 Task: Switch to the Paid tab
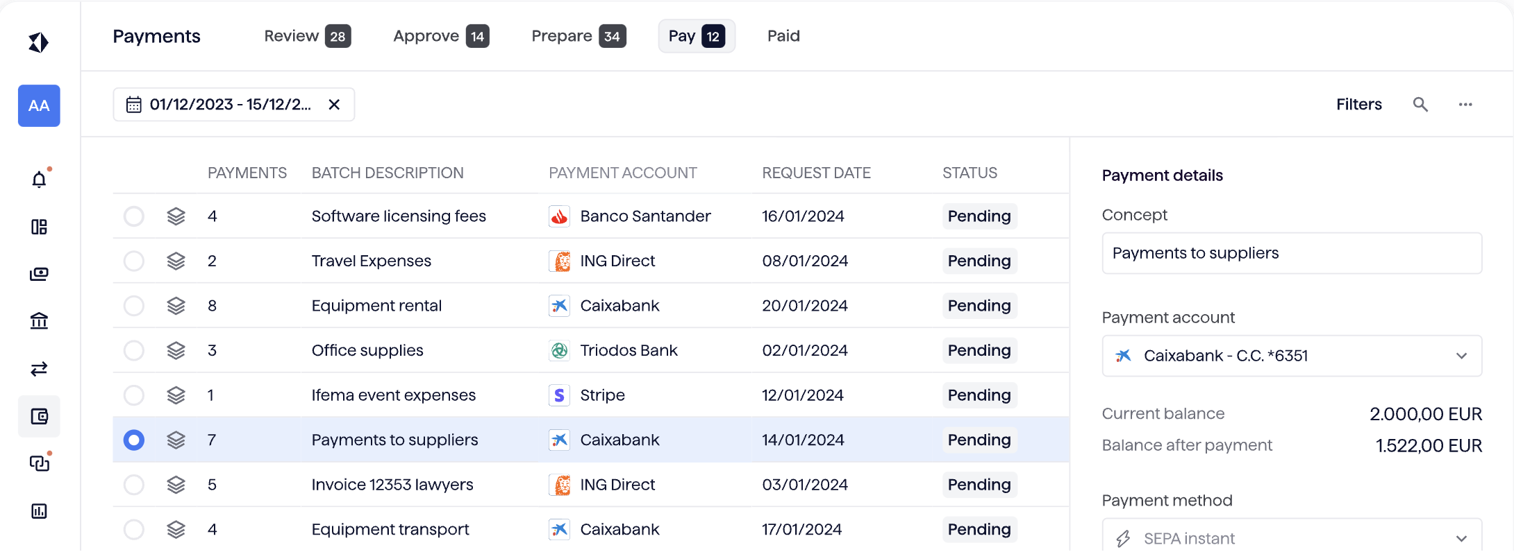click(x=783, y=36)
